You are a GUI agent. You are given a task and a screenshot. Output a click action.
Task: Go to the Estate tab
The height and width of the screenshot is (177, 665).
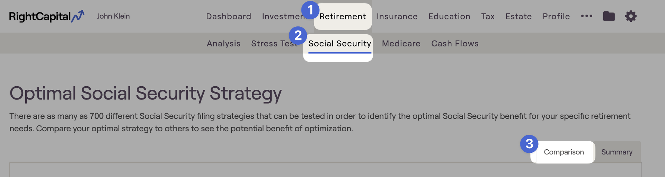tap(518, 16)
